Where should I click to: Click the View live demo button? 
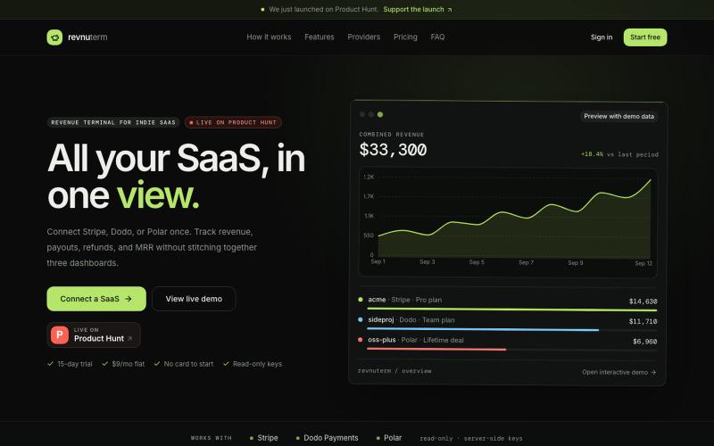[194, 299]
